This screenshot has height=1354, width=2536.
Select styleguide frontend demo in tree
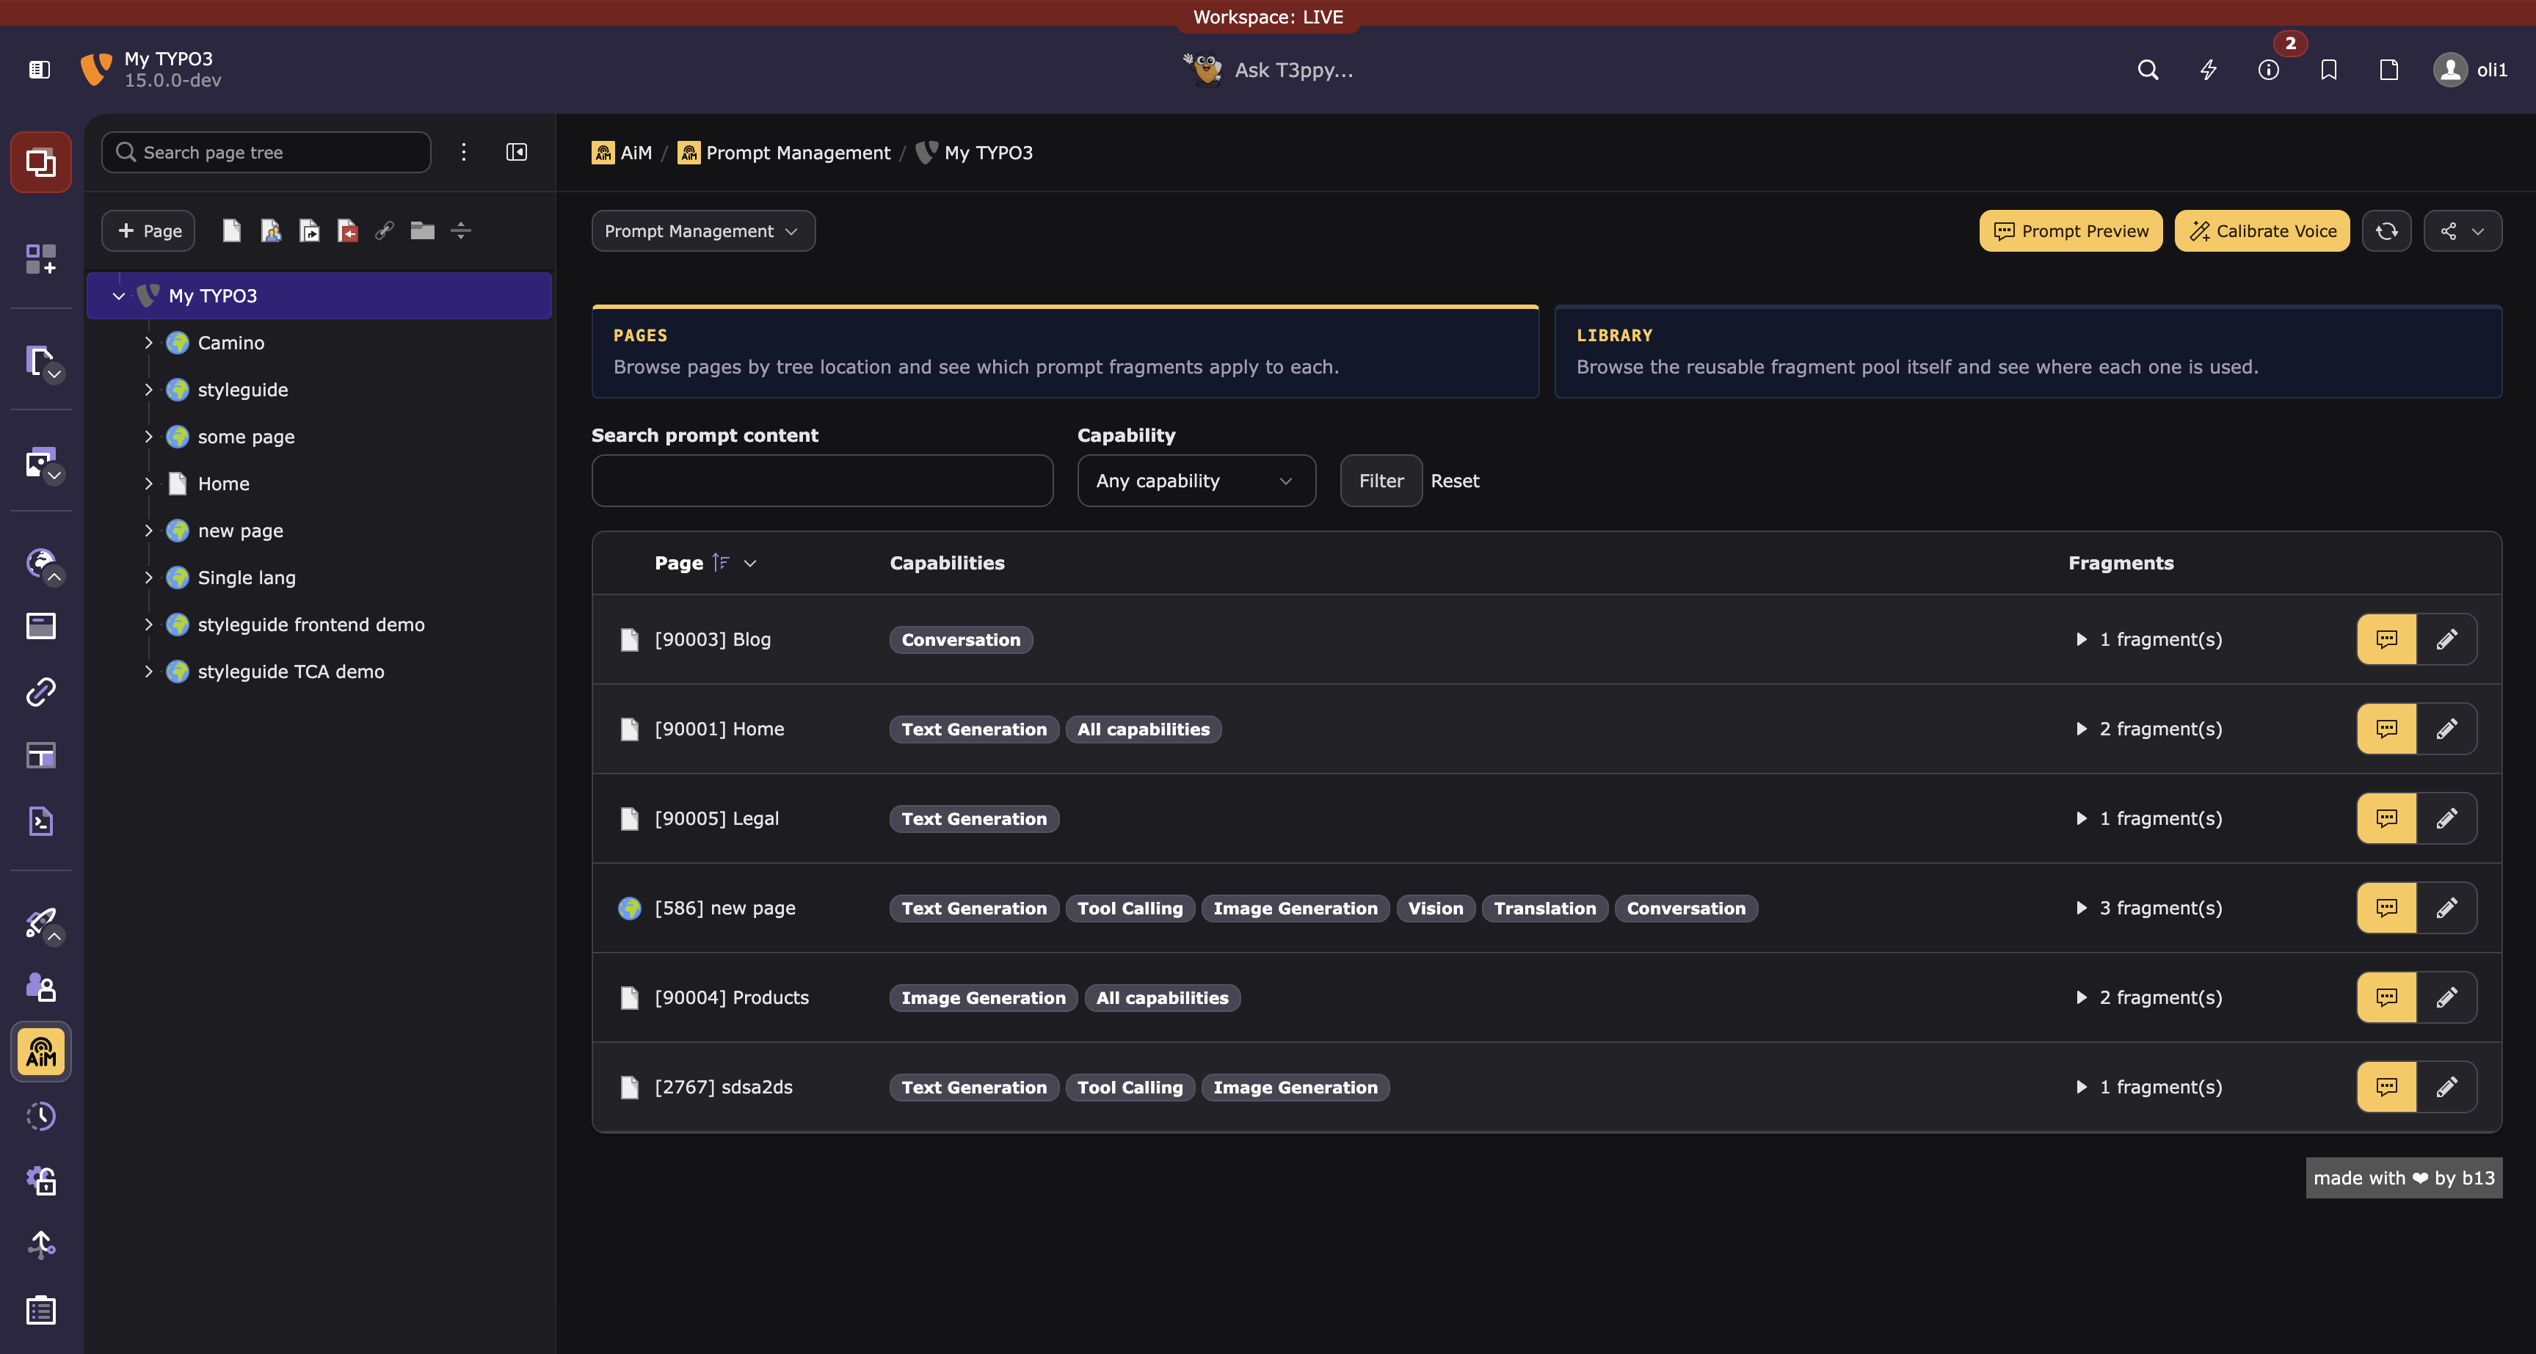[311, 625]
